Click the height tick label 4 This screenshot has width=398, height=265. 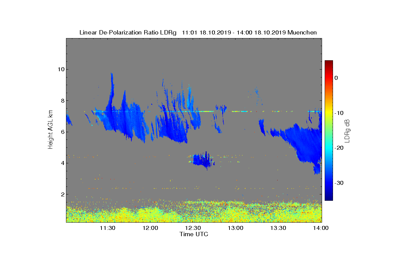pyautogui.click(x=62, y=163)
